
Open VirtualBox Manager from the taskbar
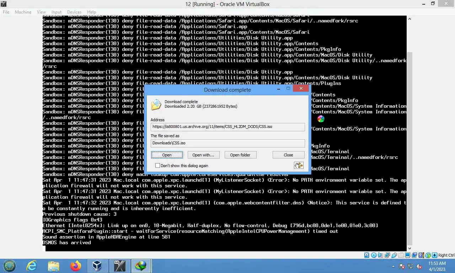(x=97, y=266)
